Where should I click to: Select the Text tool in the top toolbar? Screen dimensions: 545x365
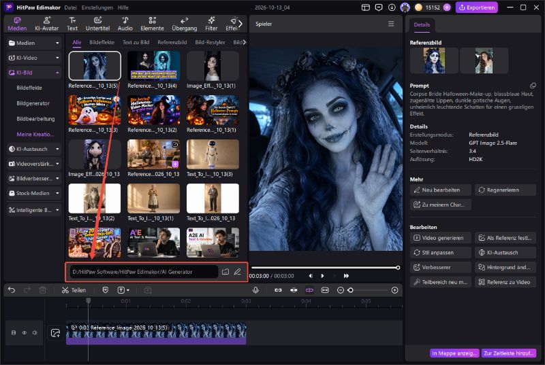click(72, 24)
